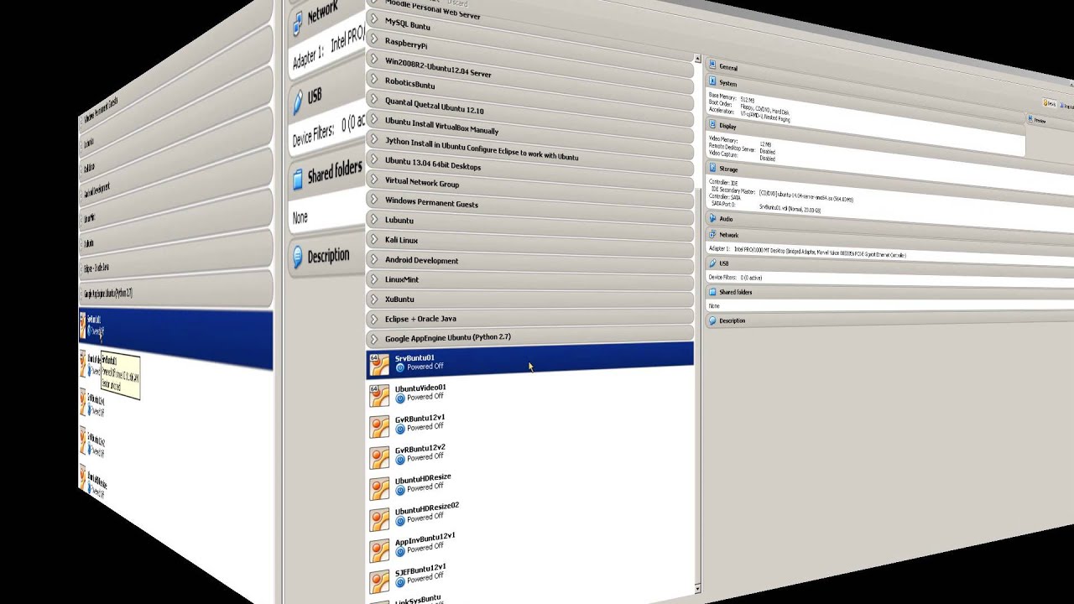Click the VM list scrollbar up arrow
This screenshot has width=1074, height=604.
click(697, 60)
